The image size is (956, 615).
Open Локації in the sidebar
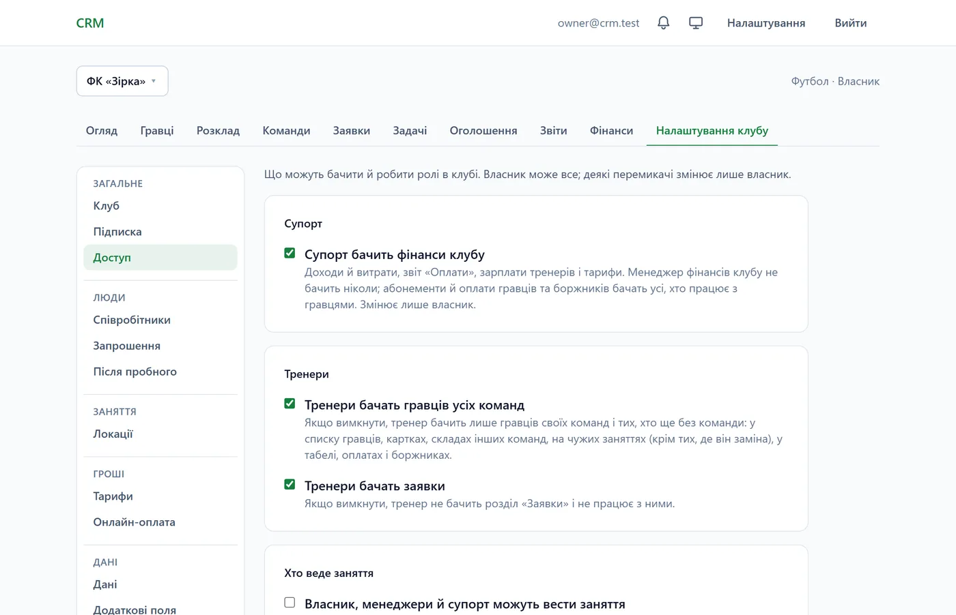pyautogui.click(x=160, y=434)
